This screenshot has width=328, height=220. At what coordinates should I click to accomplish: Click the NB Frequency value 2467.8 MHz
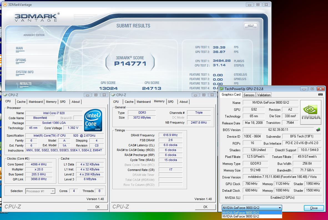(x=199, y=123)
